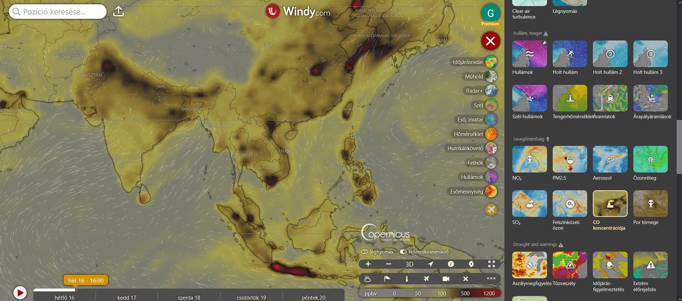Click the hurricane tracker icon in map toolbar

(x=471, y=264)
